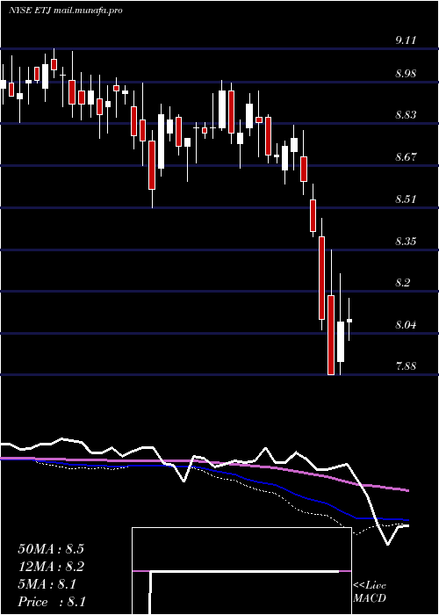This screenshot has width=439, height=615.
Task: Select the 7.88 price level label
Action: click(x=406, y=366)
